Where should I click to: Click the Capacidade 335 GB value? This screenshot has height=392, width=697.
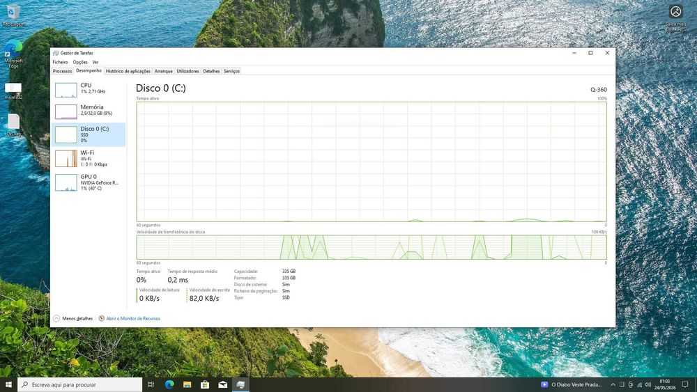[x=289, y=272]
